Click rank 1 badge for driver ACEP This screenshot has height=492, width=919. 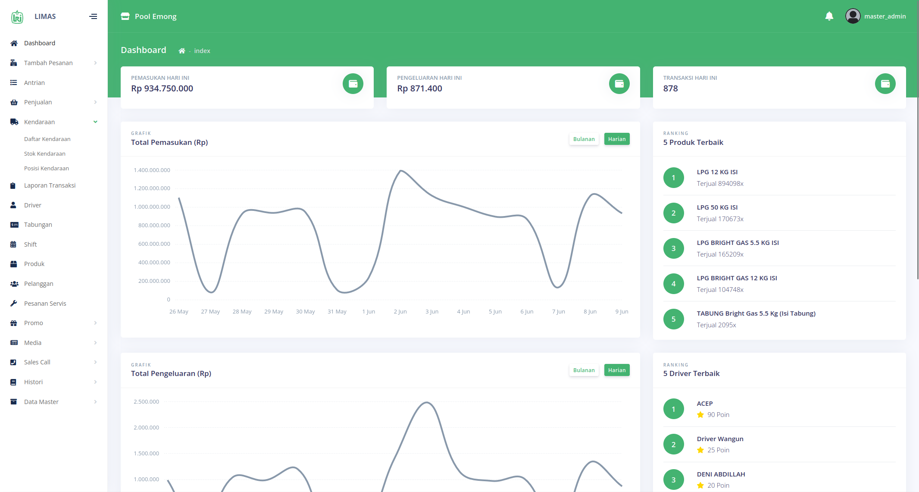coord(674,409)
